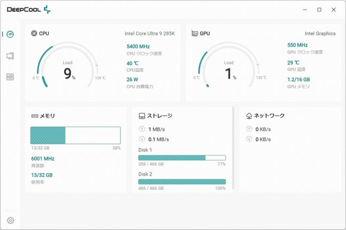Click the network download arrow icon
The height and width of the screenshot is (230, 346).
tap(249, 139)
